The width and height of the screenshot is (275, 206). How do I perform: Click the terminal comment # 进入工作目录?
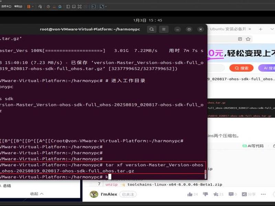pyautogui.click(x=125, y=81)
